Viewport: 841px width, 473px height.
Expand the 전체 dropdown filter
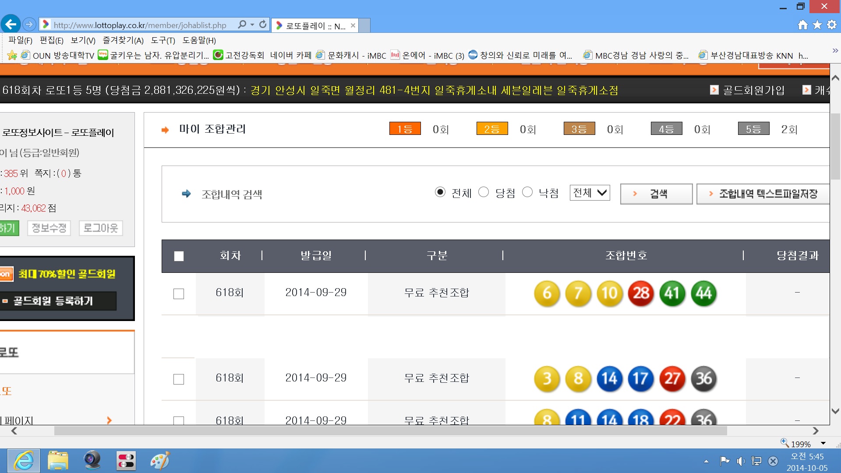pos(590,193)
